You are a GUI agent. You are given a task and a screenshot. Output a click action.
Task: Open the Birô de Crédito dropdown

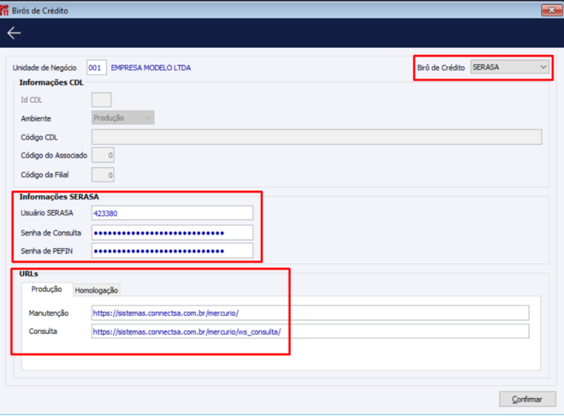coord(509,67)
